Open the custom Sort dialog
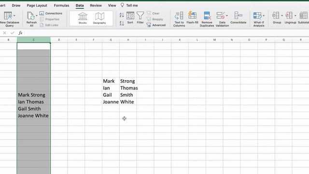Image resolution: width=309 pixels, height=174 pixels. pyautogui.click(x=130, y=18)
